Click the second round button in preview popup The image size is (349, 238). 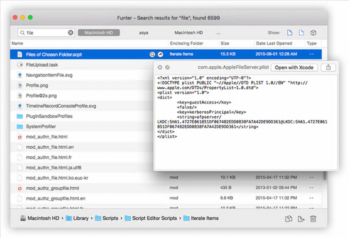click(167, 67)
